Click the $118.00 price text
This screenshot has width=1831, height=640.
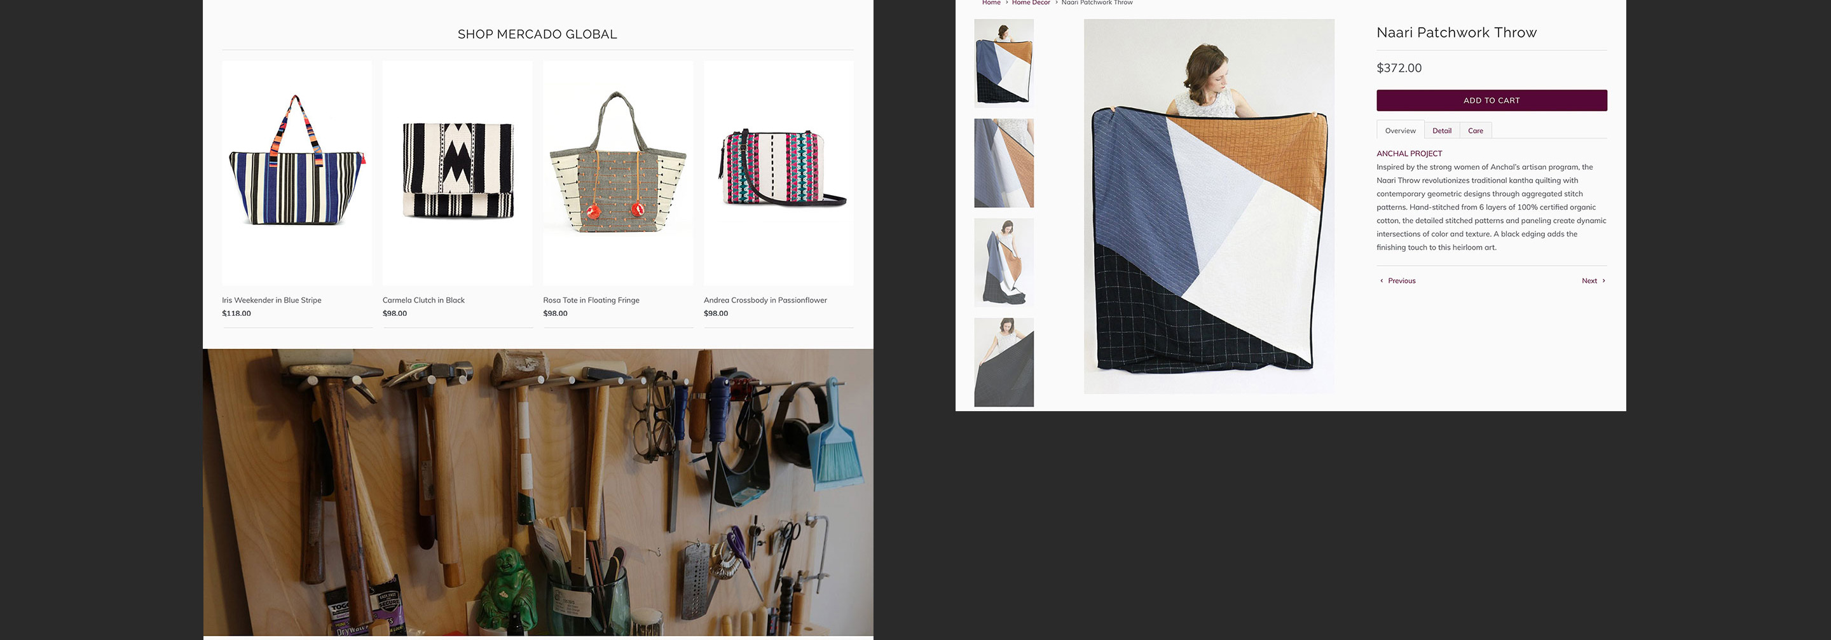pyautogui.click(x=236, y=313)
